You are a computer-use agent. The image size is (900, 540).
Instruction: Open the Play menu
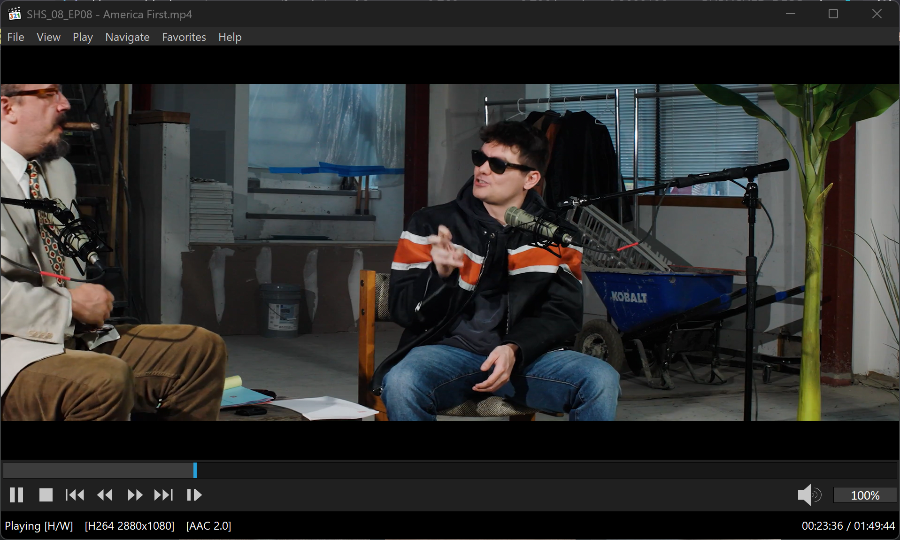(83, 37)
